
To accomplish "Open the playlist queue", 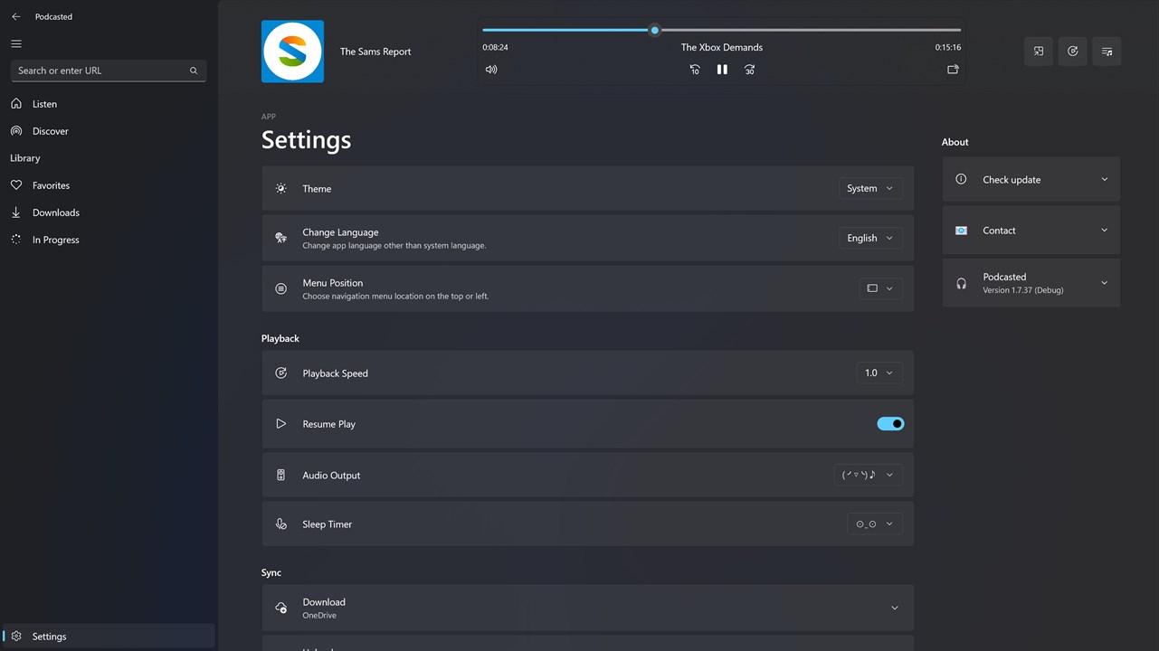I will pyautogui.click(x=1107, y=52).
